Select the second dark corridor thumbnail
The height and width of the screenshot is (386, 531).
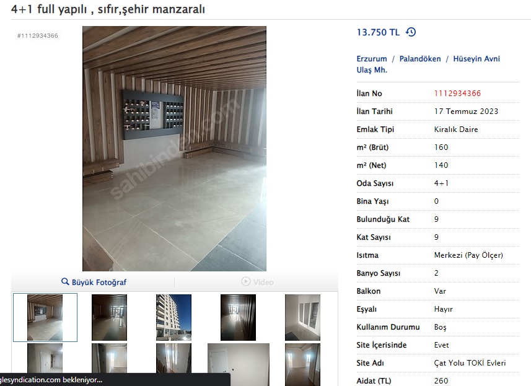(x=110, y=317)
